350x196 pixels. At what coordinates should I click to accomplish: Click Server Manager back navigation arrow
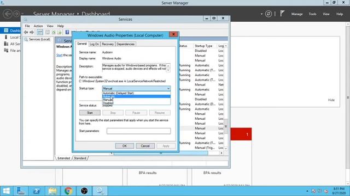pos(7,14)
